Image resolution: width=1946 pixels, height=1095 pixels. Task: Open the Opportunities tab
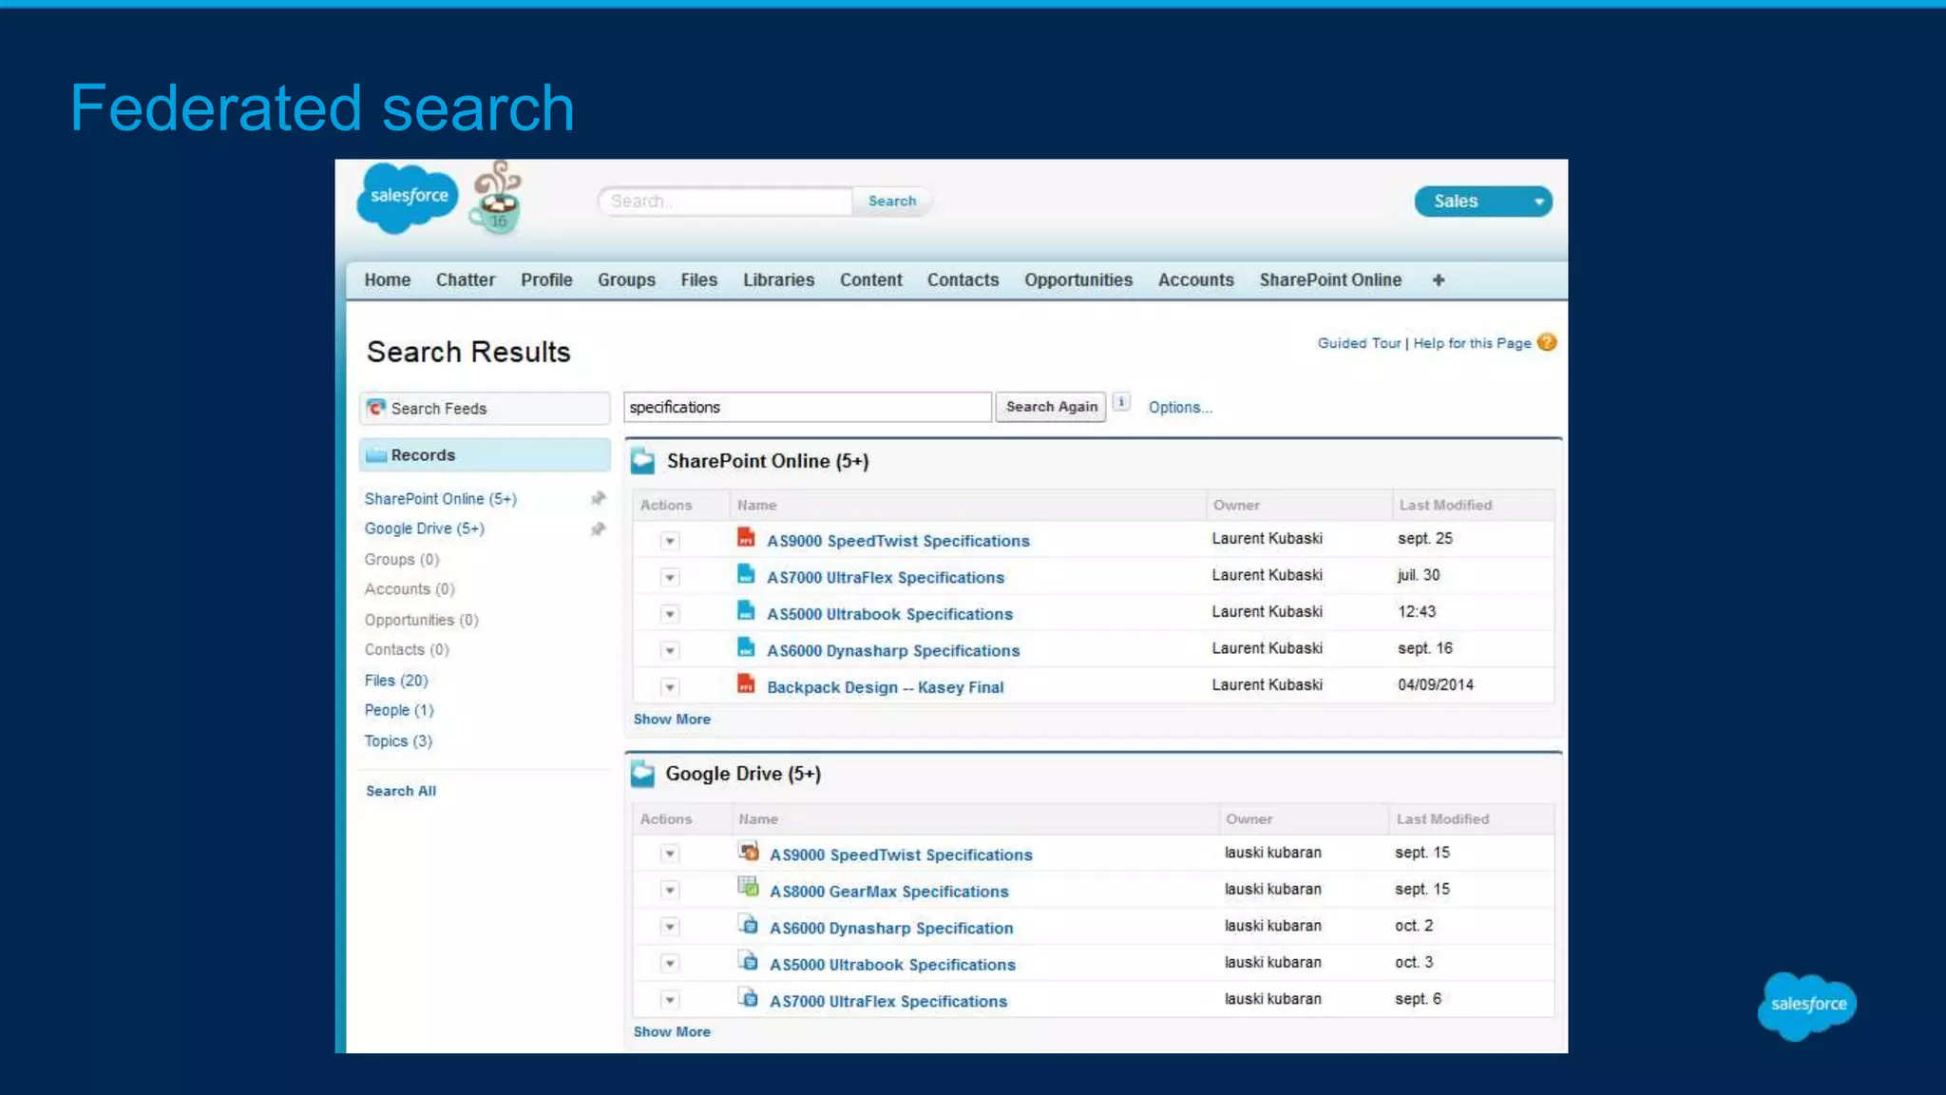pos(1078,280)
